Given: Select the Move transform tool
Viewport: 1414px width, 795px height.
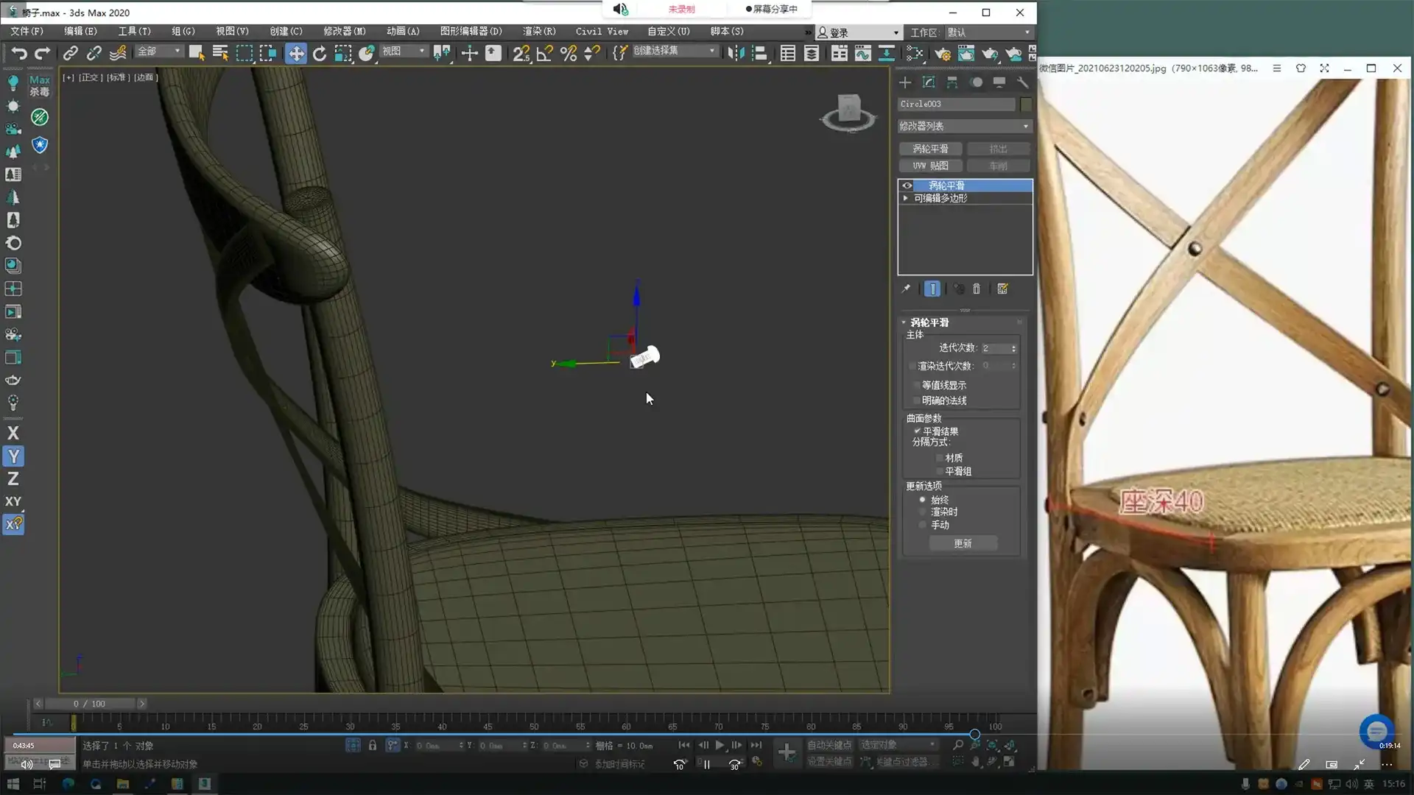Looking at the screenshot, I should (x=295, y=53).
